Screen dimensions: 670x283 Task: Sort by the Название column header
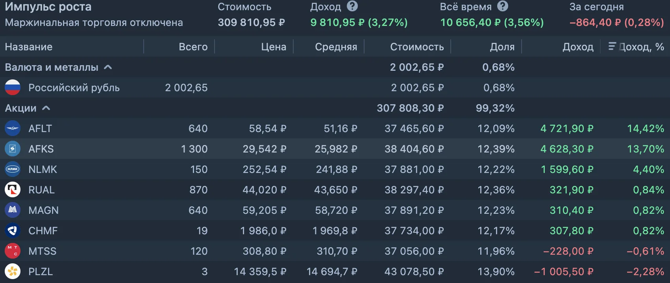(29, 47)
